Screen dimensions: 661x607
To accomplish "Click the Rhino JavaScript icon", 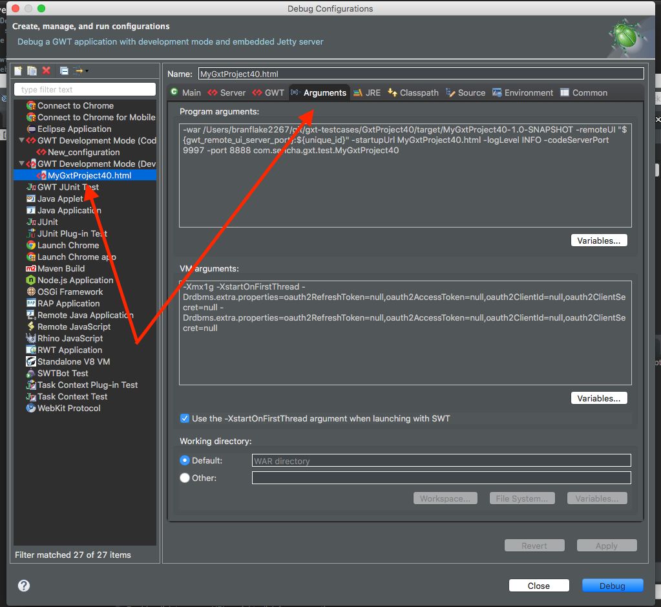I will 31,338.
